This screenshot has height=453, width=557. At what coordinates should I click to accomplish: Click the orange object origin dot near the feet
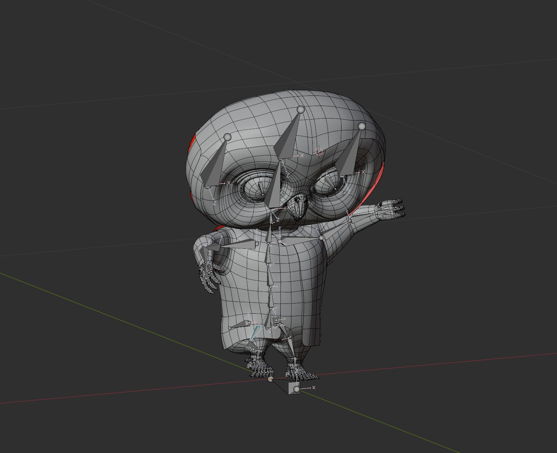[270, 379]
